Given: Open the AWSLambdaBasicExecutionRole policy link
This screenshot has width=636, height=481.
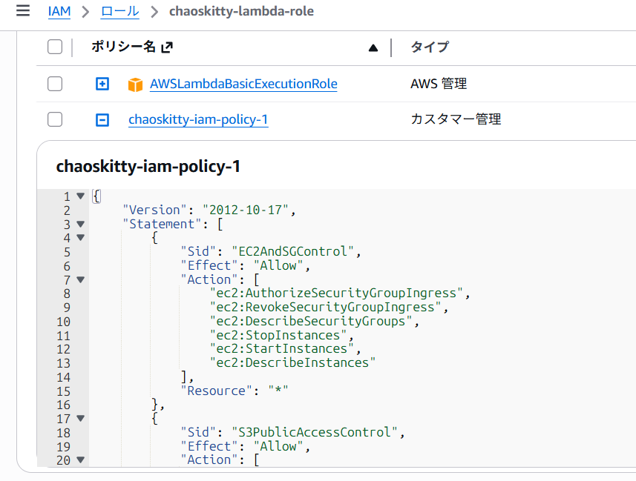Looking at the screenshot, I should click(x=243, y=84).
